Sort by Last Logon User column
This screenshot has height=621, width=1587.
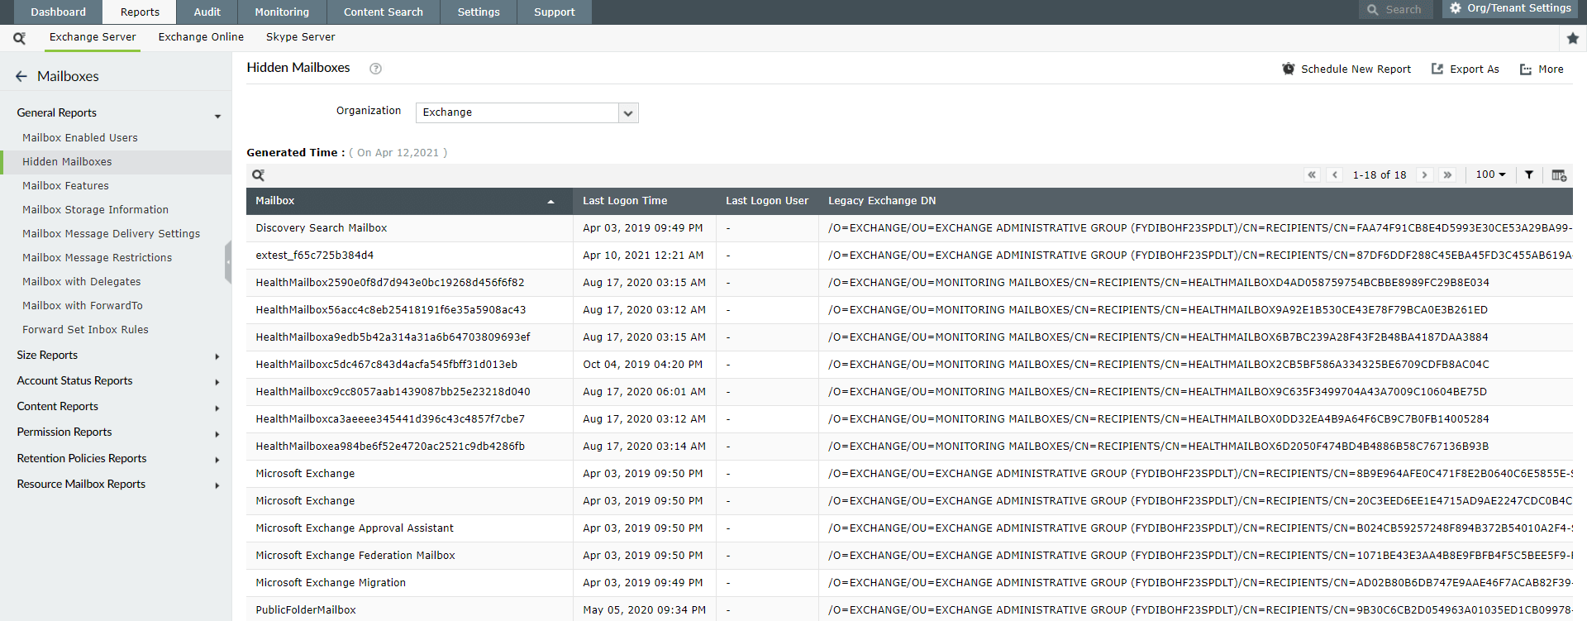pyautogui.click(x=767, y=201)
